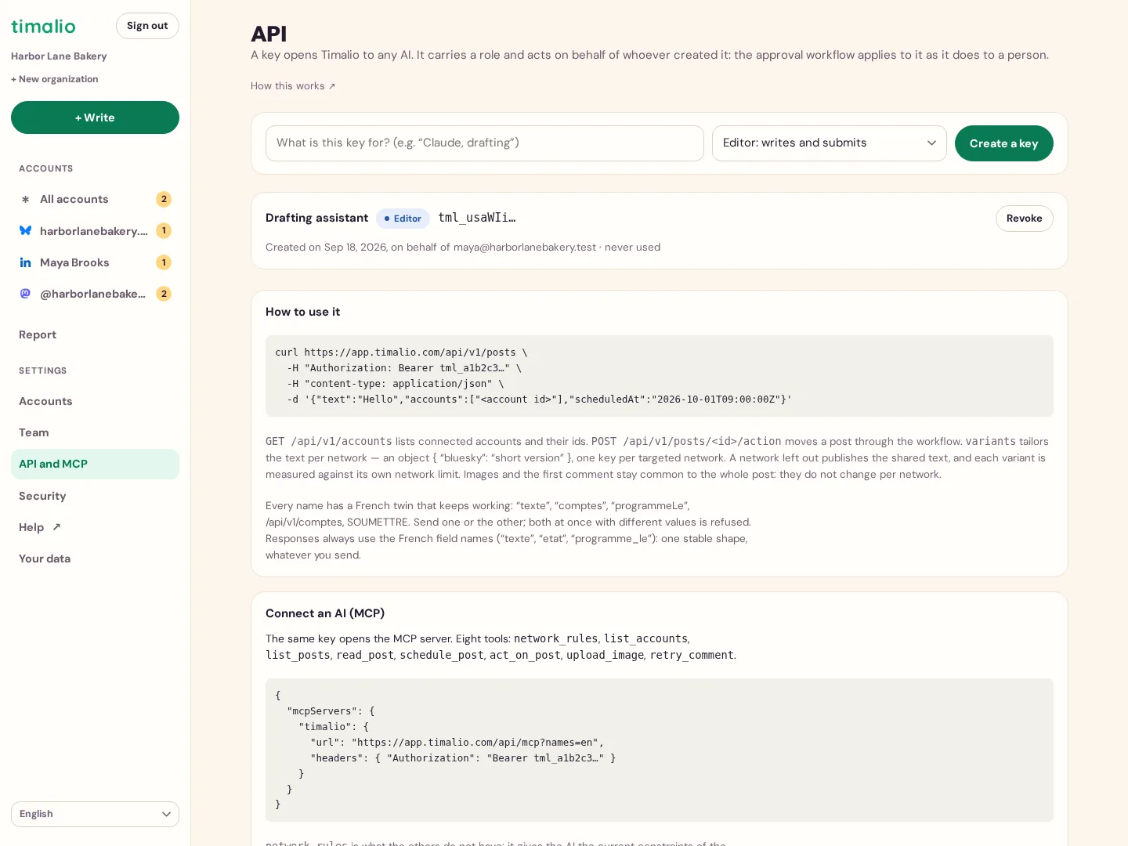The image size is (1128, 846).
Task: Click the Bluesky butterfly icon
Action: pos(25,230)
